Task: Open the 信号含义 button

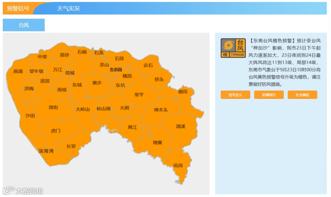Action: pyautogui.click(x=235, y=95)
